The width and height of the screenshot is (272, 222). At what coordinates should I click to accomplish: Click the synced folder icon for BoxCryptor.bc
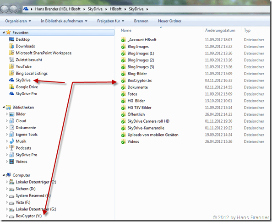click(123, 81)
